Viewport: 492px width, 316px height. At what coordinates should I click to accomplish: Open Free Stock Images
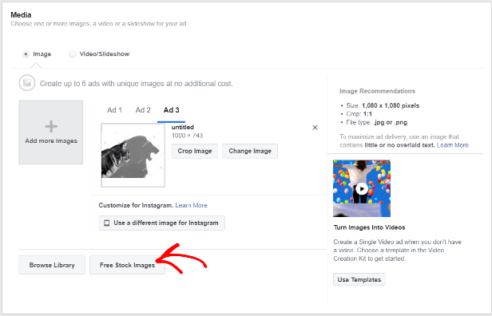(x=127, y=265)
